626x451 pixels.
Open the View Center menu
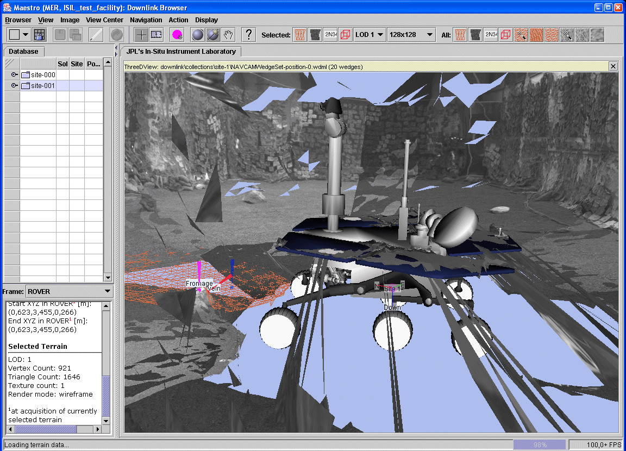[x=104, y=20]
